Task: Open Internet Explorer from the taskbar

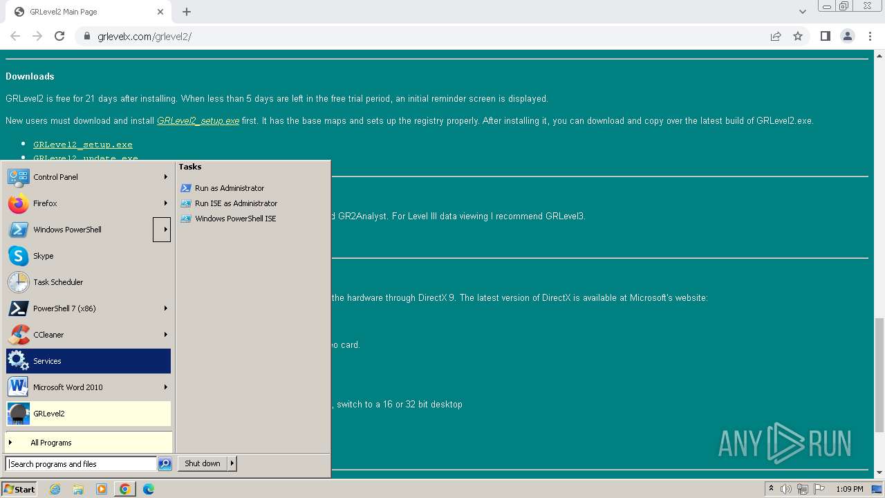Action: pos(55,489)
